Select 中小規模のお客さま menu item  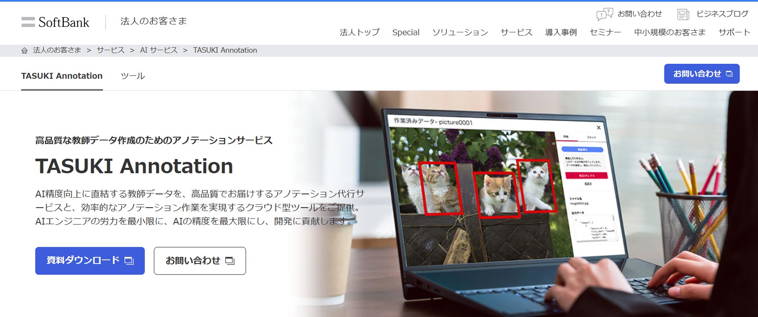click(x=670, y=32)
